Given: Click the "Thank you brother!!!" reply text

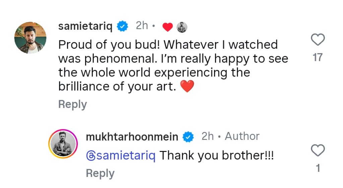Looking at the screenshot, I should tap(216, 155).
